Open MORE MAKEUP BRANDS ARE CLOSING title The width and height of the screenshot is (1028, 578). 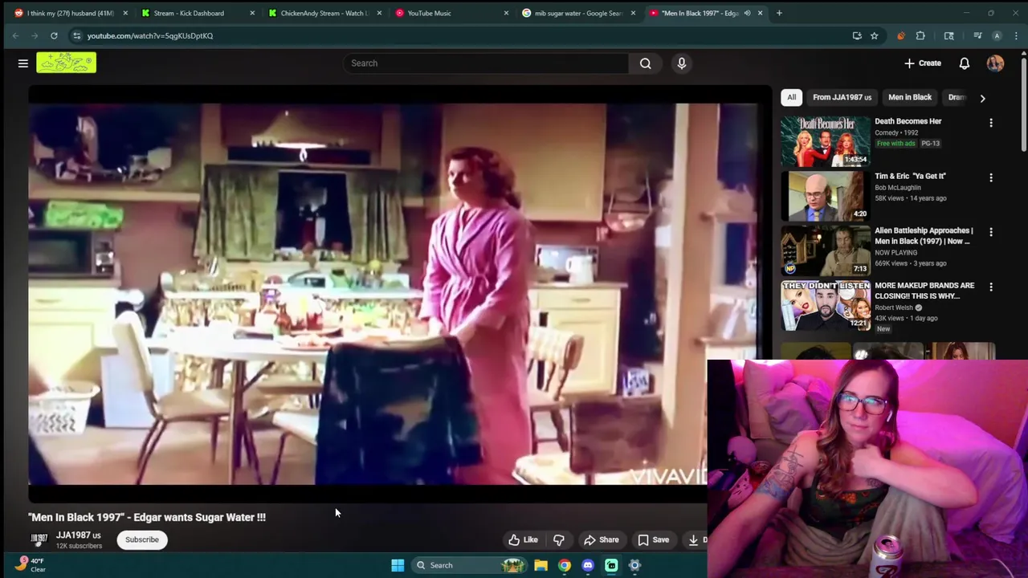[x=924, y=291]
